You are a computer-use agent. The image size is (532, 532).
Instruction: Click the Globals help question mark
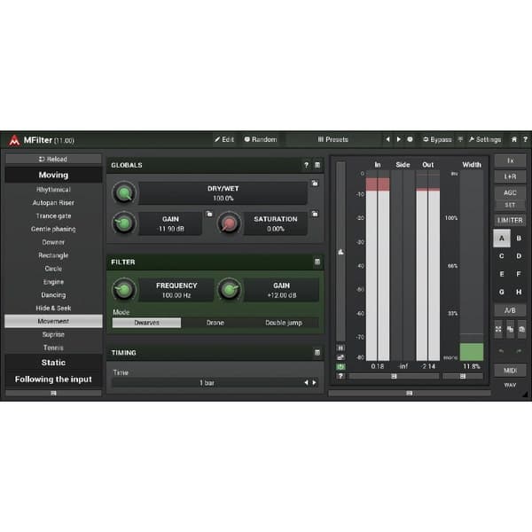(x=307, y=165)
